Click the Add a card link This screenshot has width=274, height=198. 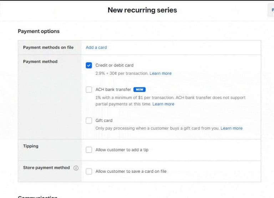[x=96, y=47]
